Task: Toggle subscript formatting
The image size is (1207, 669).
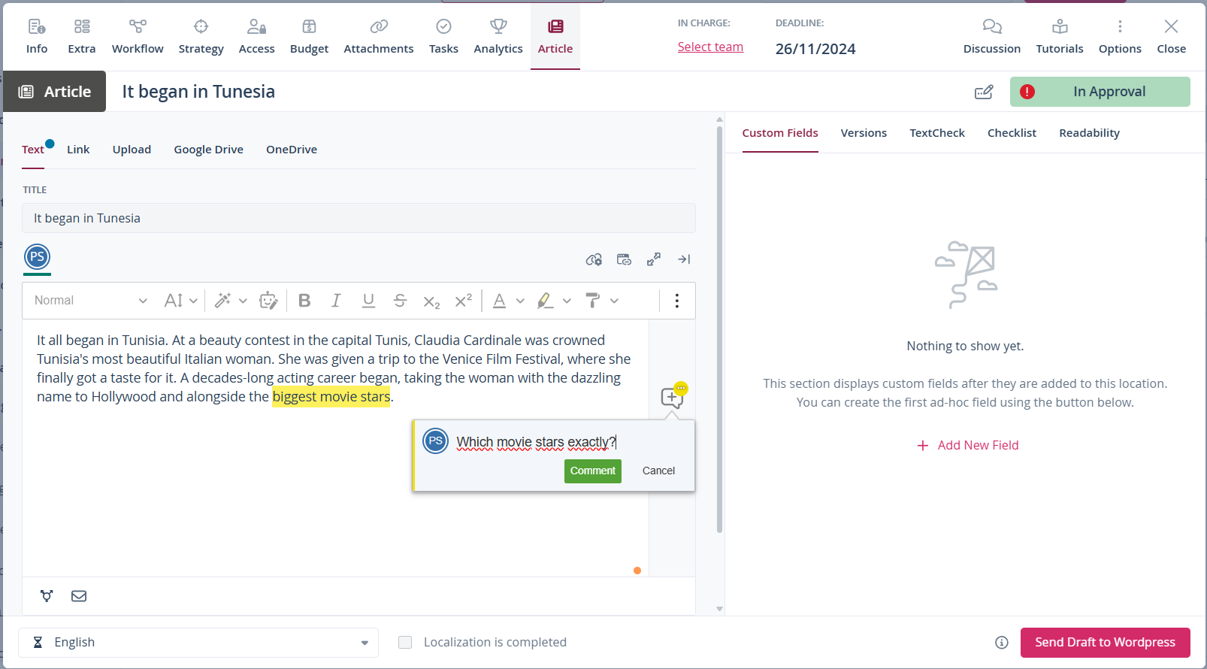Action: [431, 301]
